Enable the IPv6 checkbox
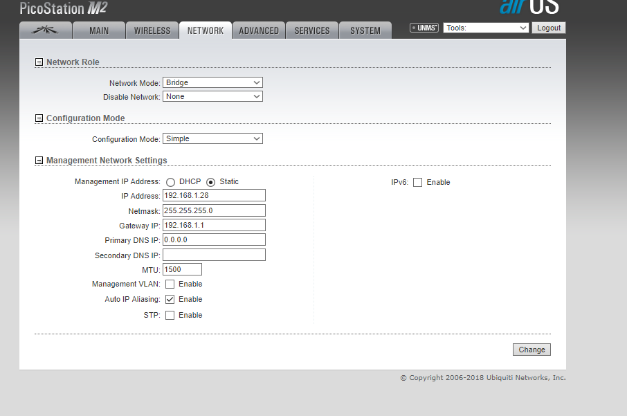This screenshot has height=416, width=627. [417, 183]
